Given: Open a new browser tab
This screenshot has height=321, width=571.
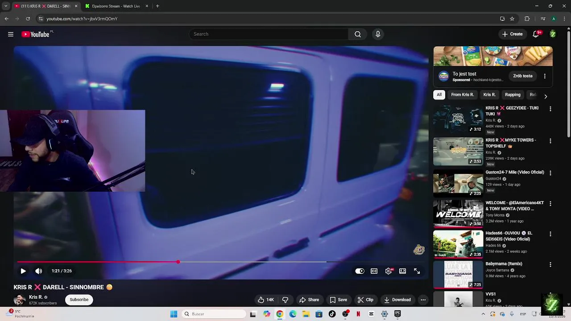Looking at the screenshot, I should coord(157,6).
